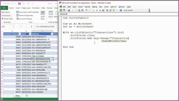Open the File menu in VBA editor
This screenshot has height=101, width=179.
pos(64,7)
